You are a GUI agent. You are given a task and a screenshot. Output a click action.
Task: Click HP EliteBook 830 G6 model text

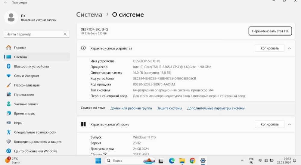(x=94, y=33)
